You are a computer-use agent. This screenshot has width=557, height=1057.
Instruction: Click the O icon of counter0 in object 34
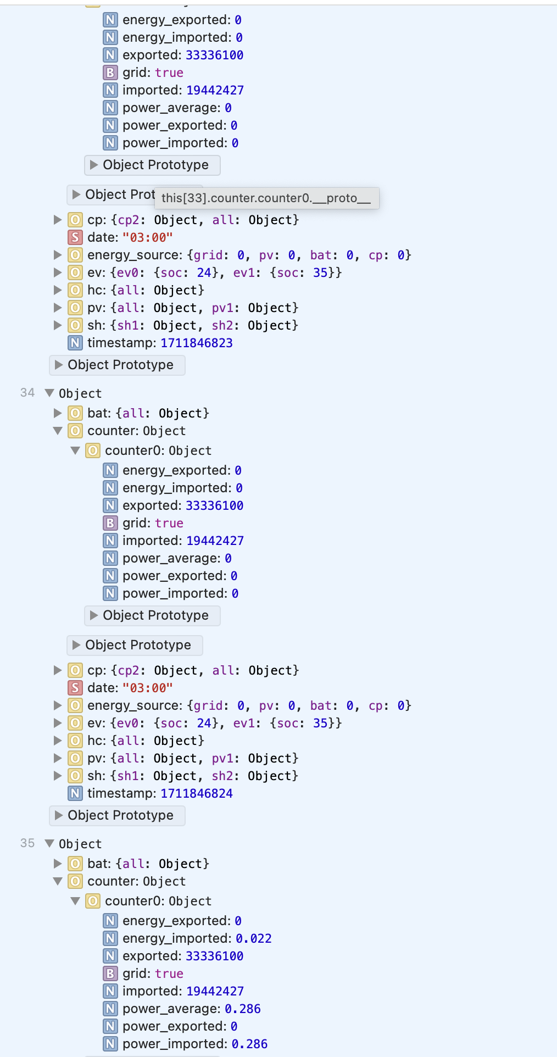coord(93,450)
